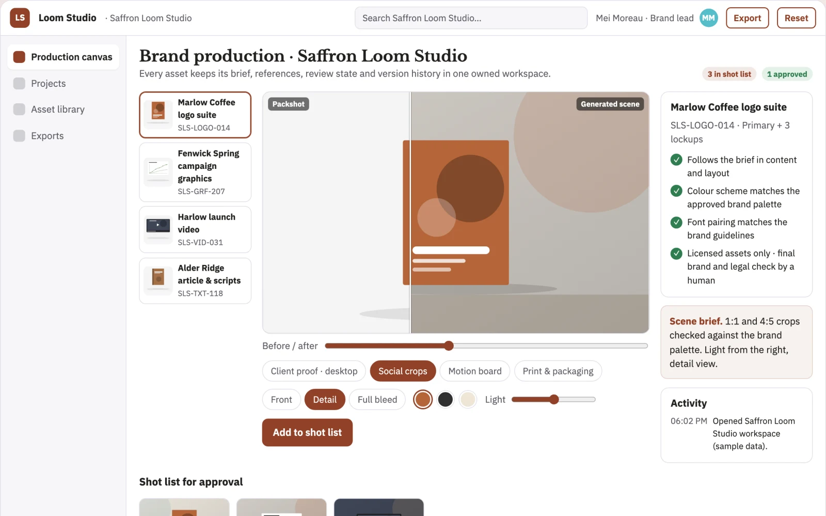Click the Generated scene label on the preview
The height and width of the screenshot is (516, 826).
click(x=610, y=104)
